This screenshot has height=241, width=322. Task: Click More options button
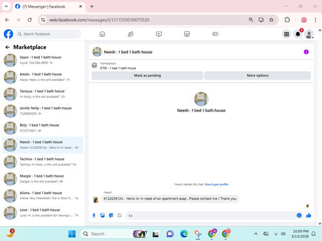258,75
